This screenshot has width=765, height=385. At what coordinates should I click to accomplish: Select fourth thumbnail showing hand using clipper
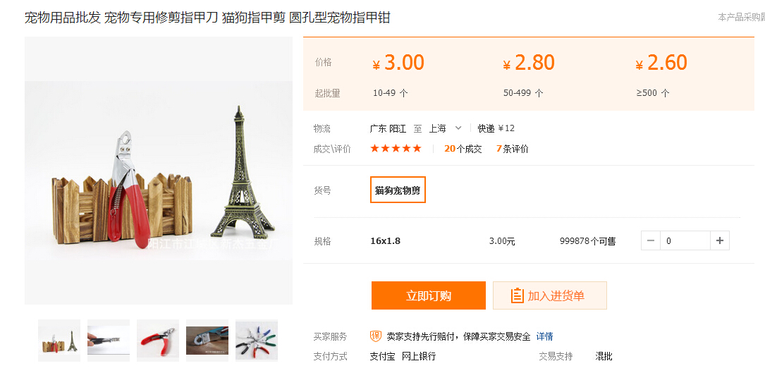pos(207,341)
